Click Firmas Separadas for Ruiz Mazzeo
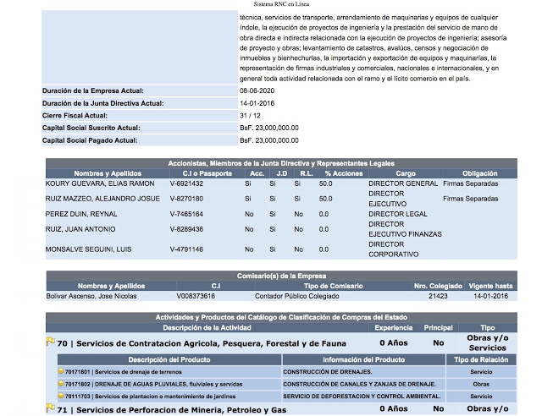 [x=471, y=199]
